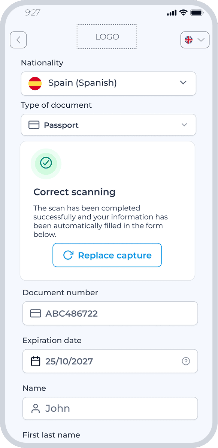Click the Expiration date field 25/10/2027
Screen dimensions: 218x448
pyautogui.click(x=110, y=361)
